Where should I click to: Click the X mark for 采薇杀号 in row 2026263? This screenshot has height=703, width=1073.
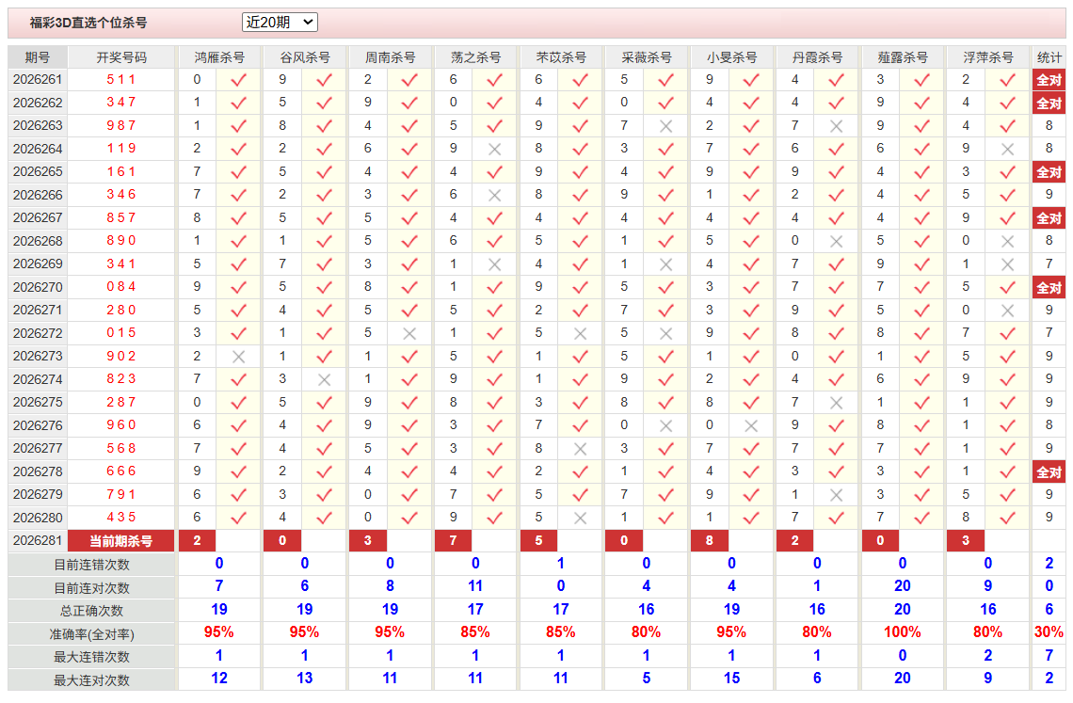[665, 126]
